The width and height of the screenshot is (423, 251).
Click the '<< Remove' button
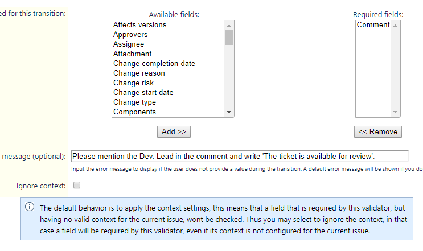point(377,132)
